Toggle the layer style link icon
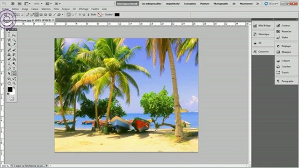 coord(88,14)
